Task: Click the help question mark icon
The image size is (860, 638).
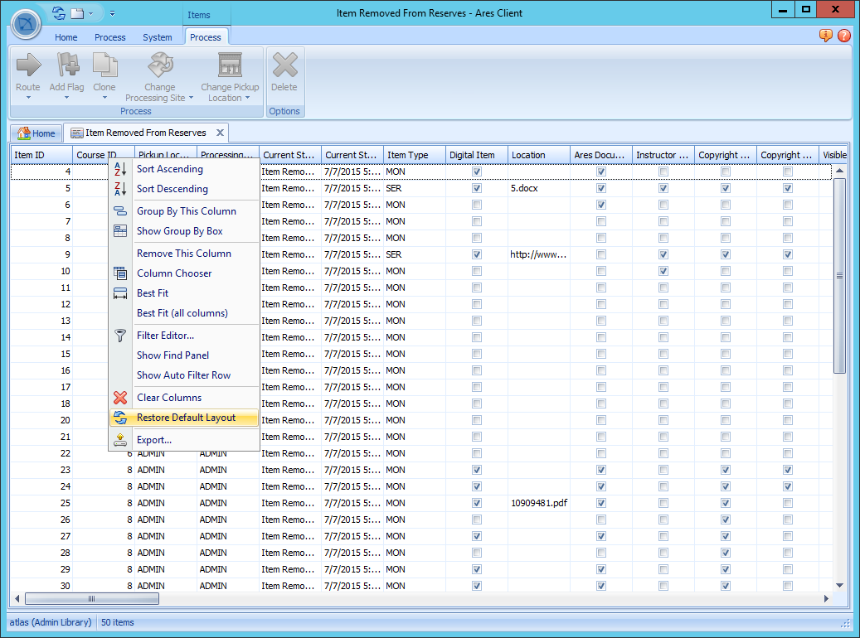Action: (x=844, y=36)
